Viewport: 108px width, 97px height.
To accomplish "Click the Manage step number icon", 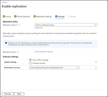I will (56, 16).
